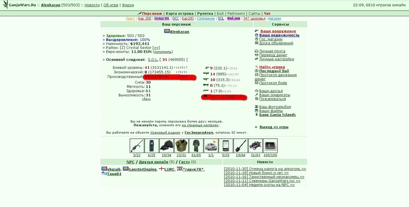Open the 347 здоровья bookmark link
Screen dimensions: 409x207
click(x=254, y=18)
